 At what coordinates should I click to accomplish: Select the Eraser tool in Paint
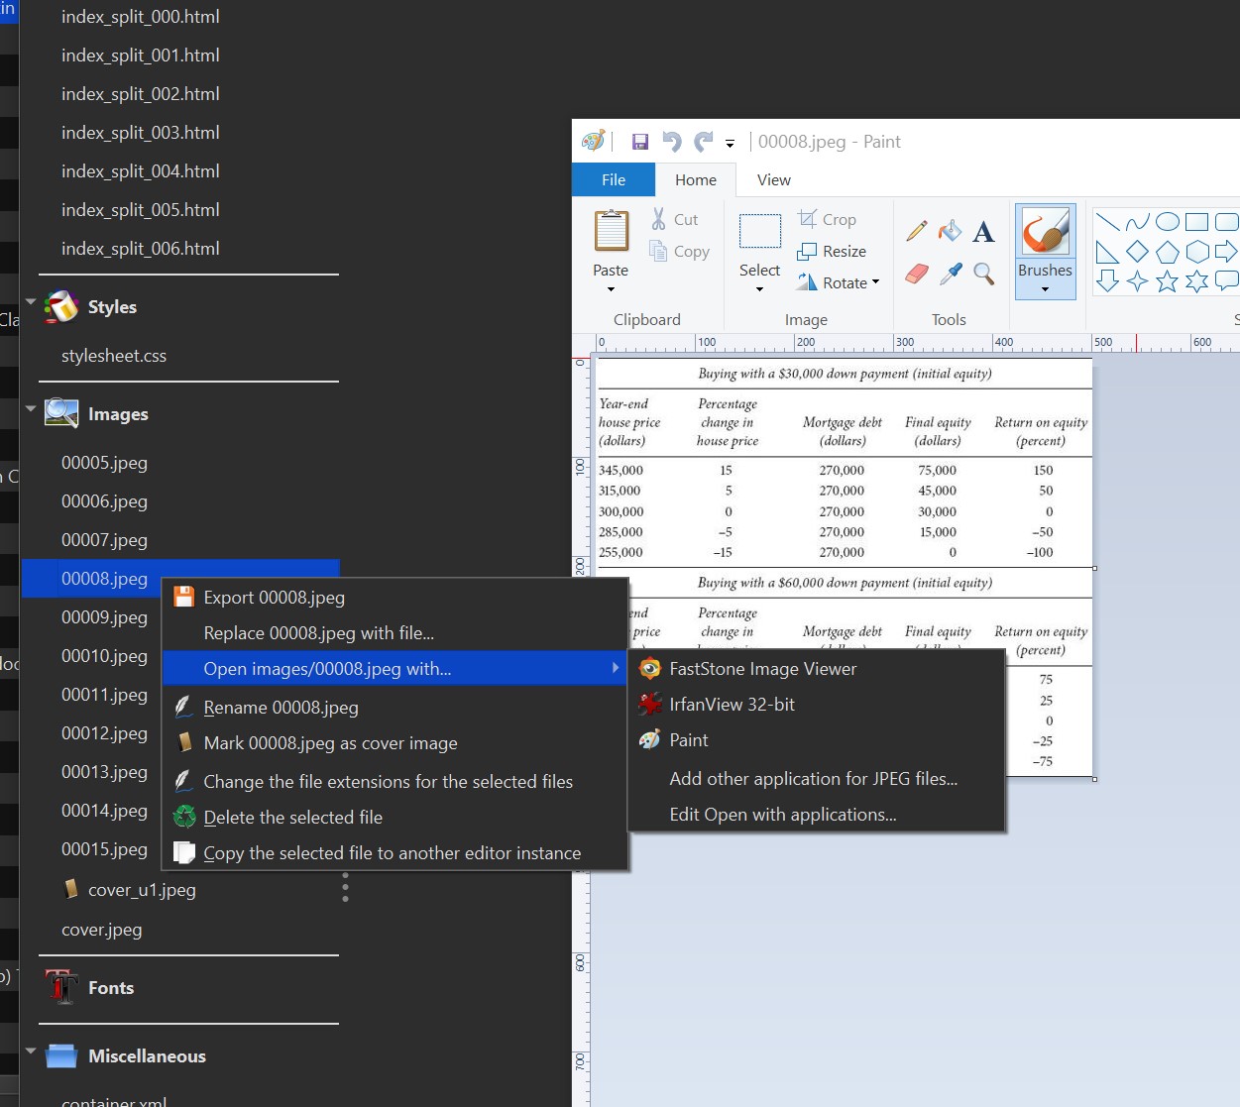point(917,273)
